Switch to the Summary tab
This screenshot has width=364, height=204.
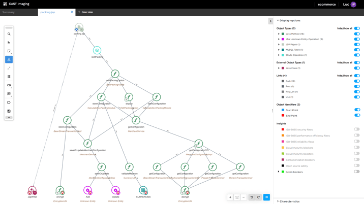pos(9,12)
